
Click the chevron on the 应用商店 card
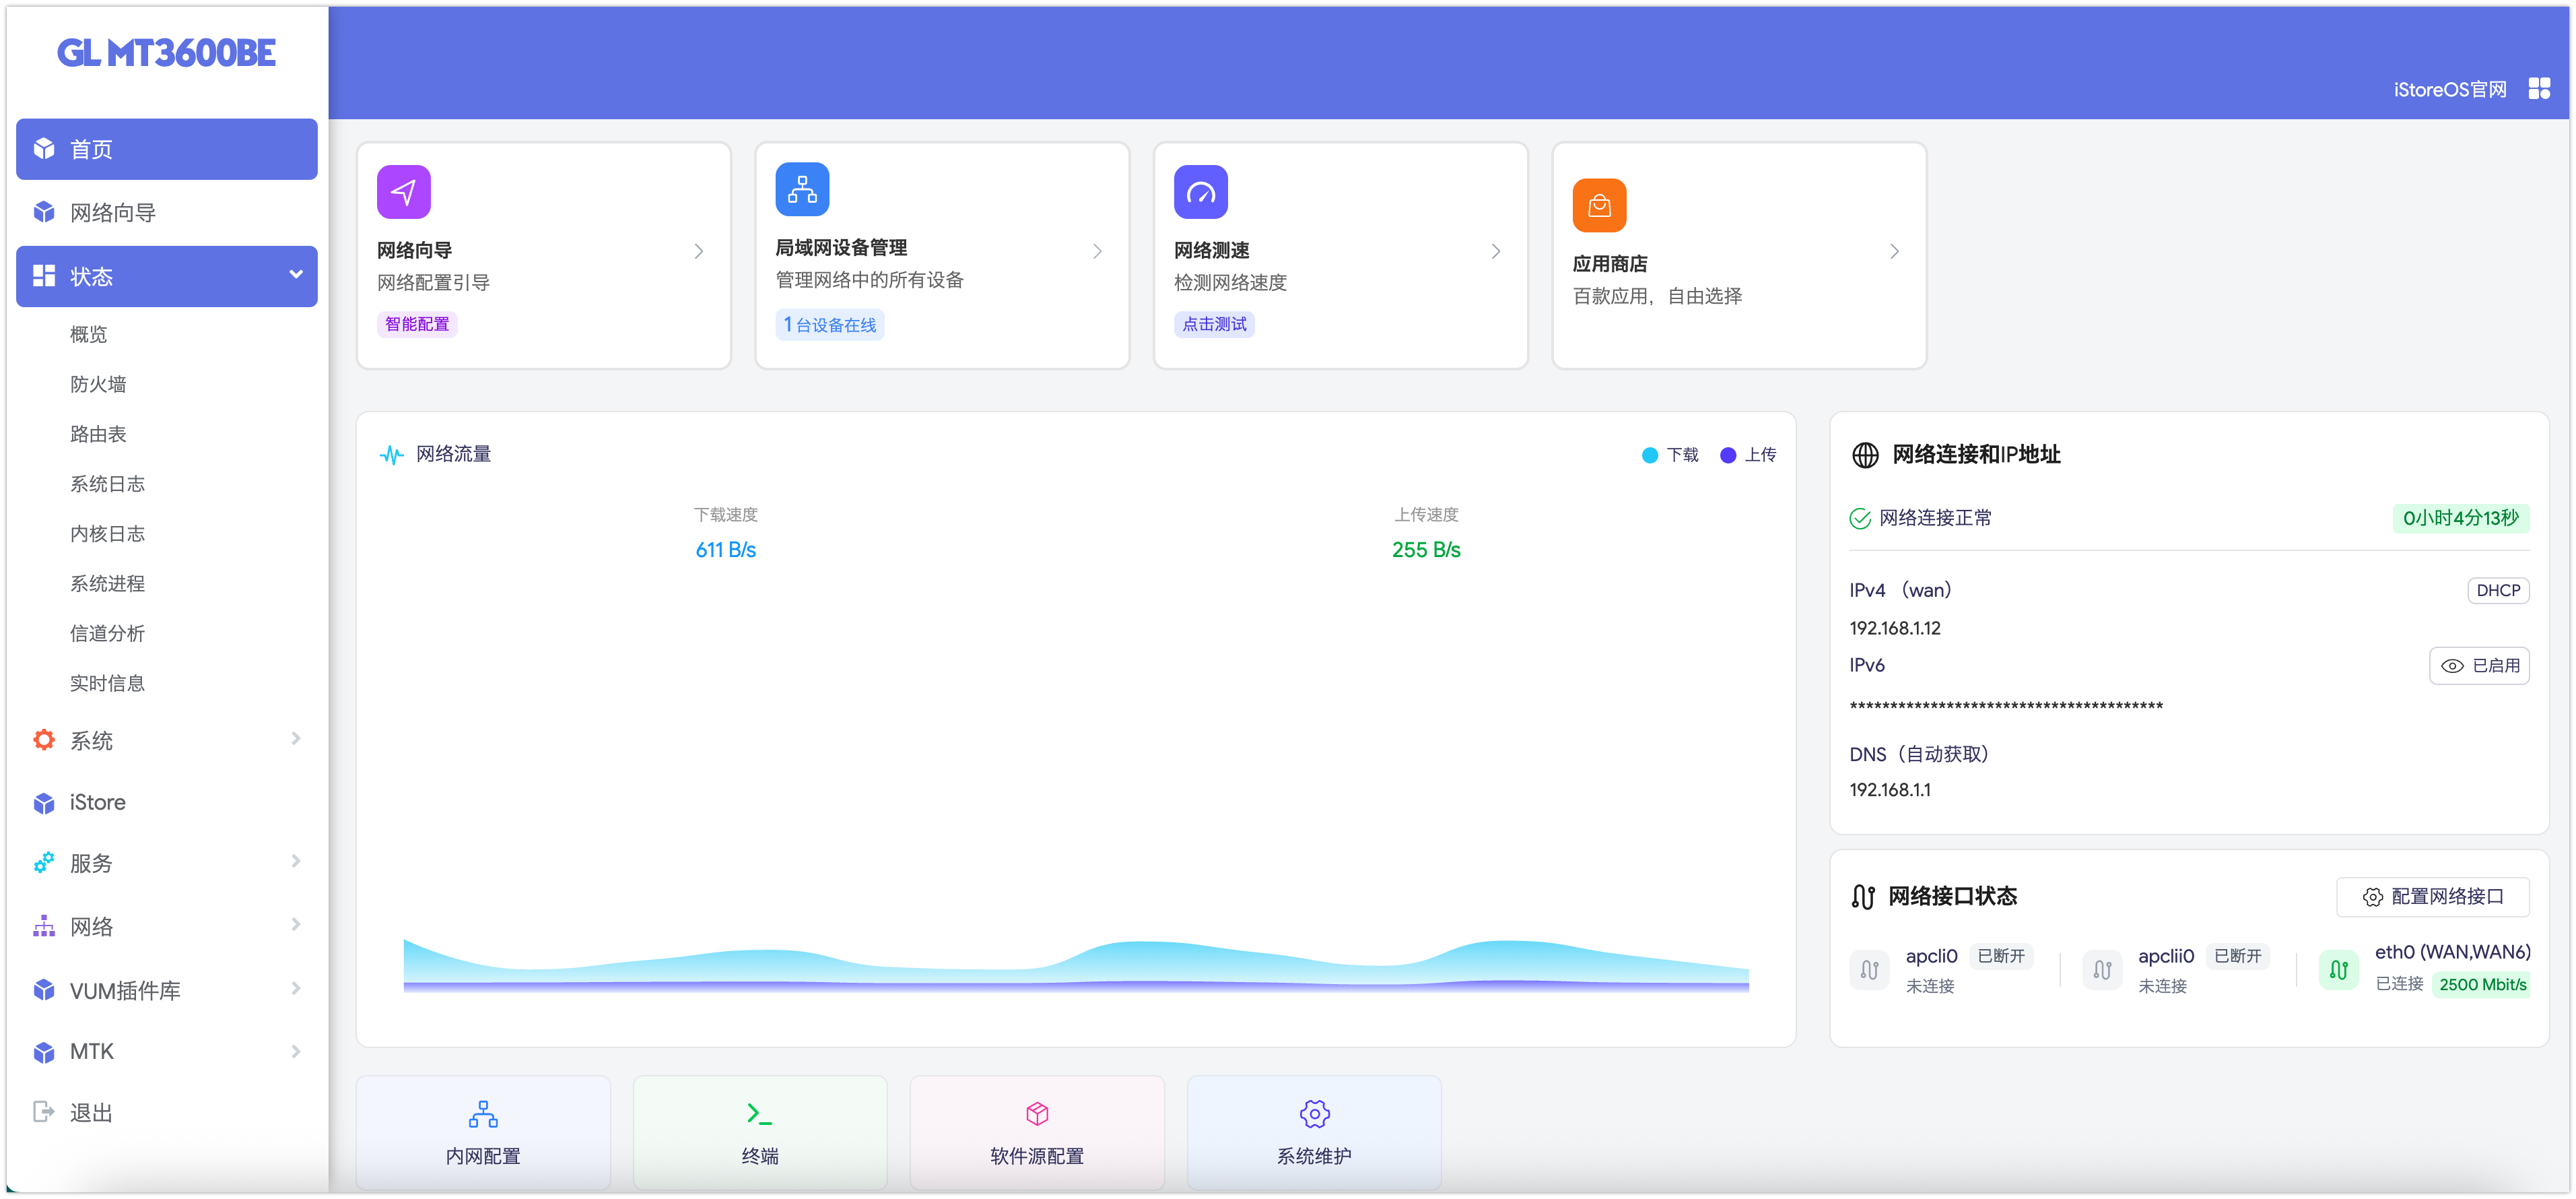coord(1894,251)
